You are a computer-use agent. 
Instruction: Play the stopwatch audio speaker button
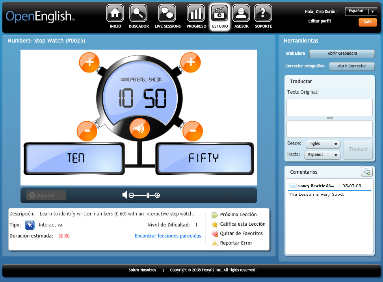pyautogui.click(x=139, y=128)
